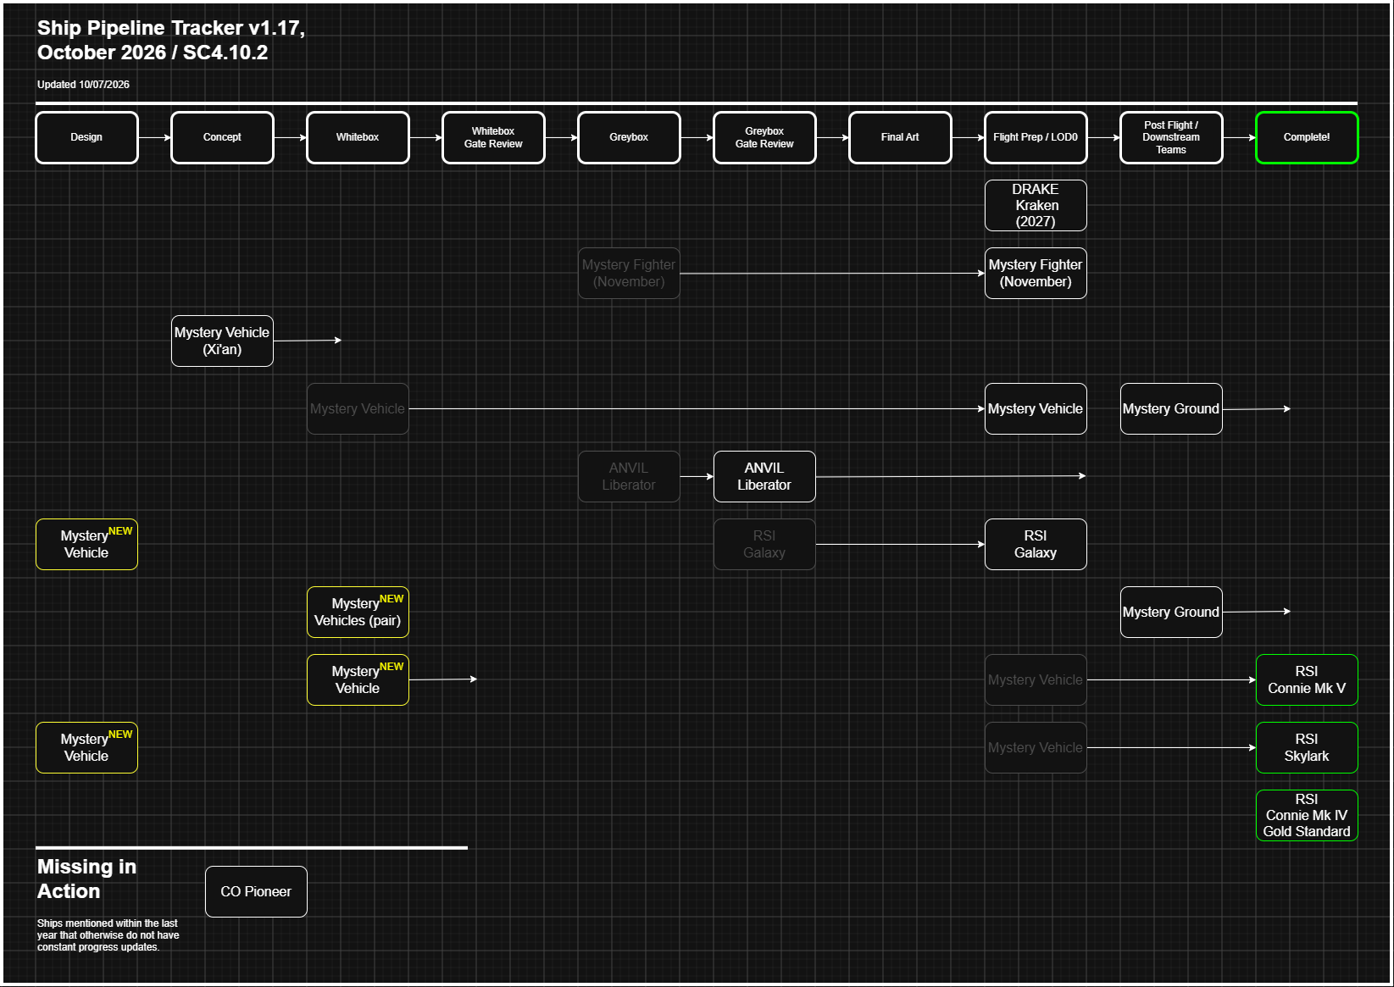This screenshot has height=987, width=1394.
Task: Select the bright ANVIL Liberator box
Action: (764, 476)
